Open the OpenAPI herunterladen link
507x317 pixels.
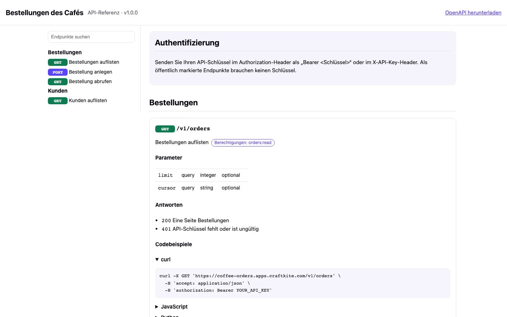point(473,13)
